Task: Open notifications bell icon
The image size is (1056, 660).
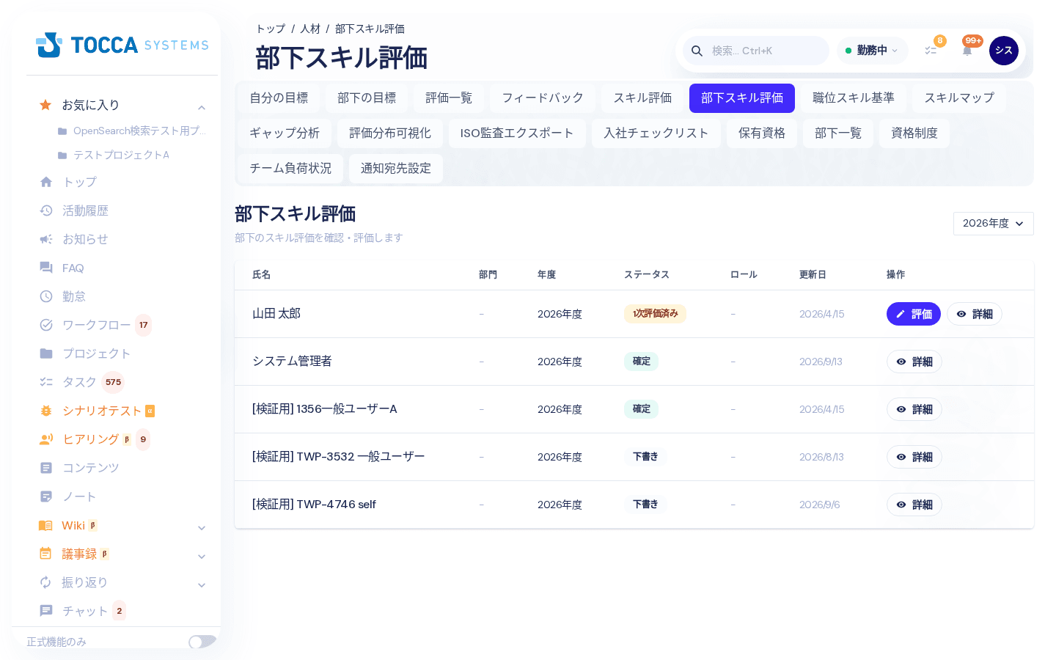Action: 967,51
